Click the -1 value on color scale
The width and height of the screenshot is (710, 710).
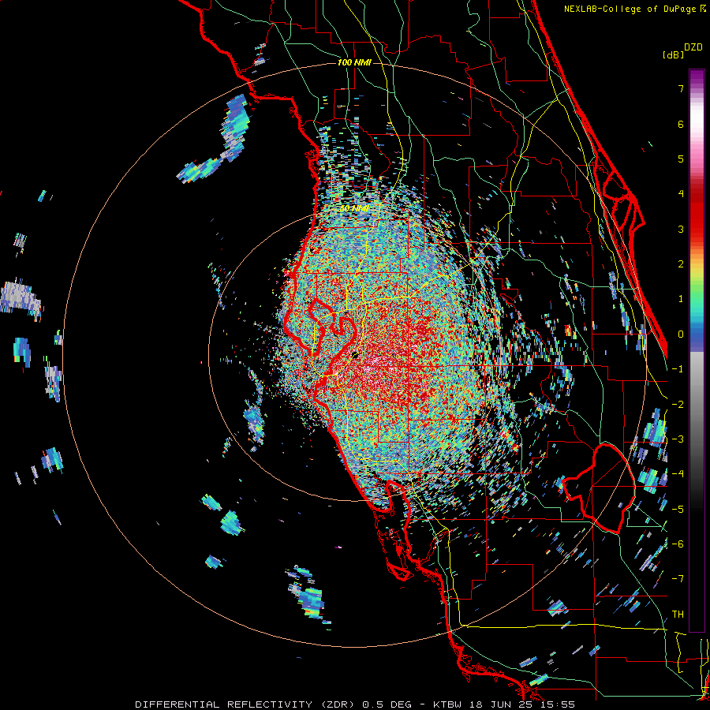pyautogui.click(x=678, y=369)
